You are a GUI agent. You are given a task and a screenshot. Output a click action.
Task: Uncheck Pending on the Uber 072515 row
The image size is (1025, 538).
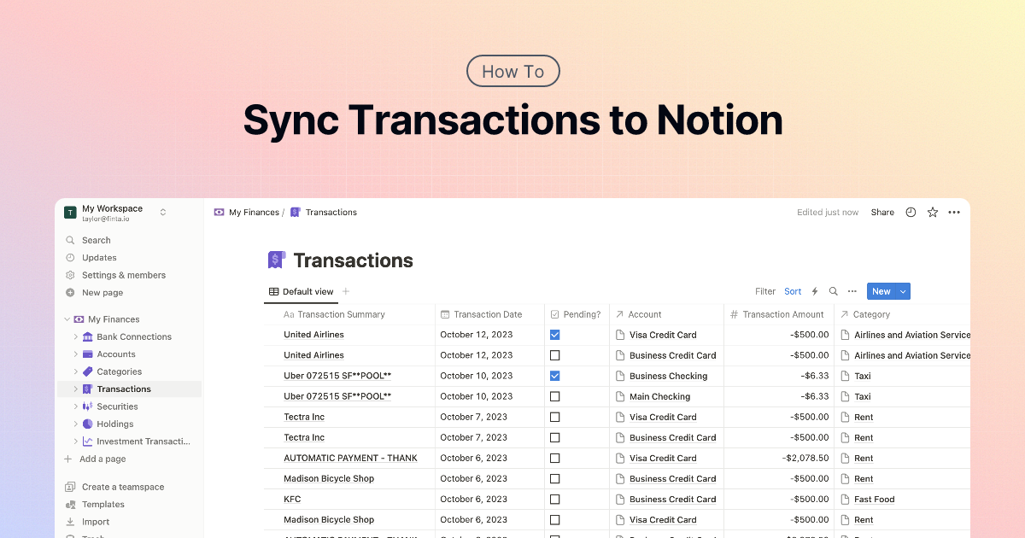555,376
